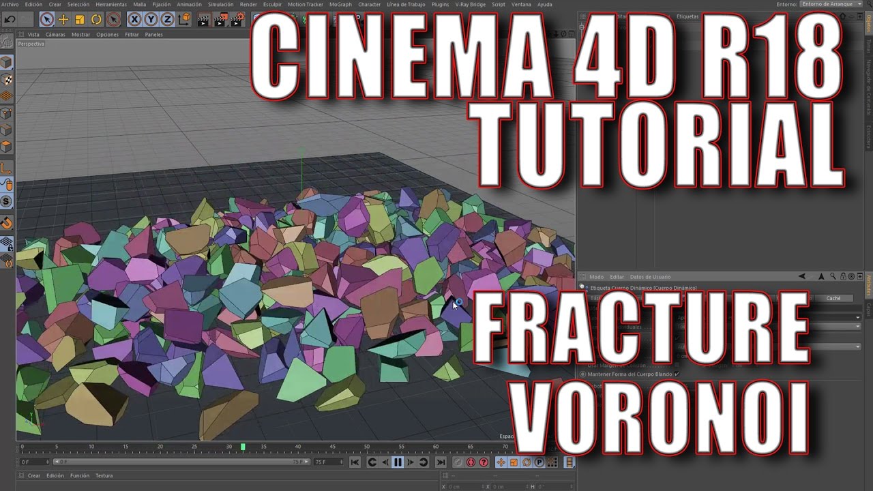Open viewport Paneles menu
This screenshot has width=873, height=491.
153,34
